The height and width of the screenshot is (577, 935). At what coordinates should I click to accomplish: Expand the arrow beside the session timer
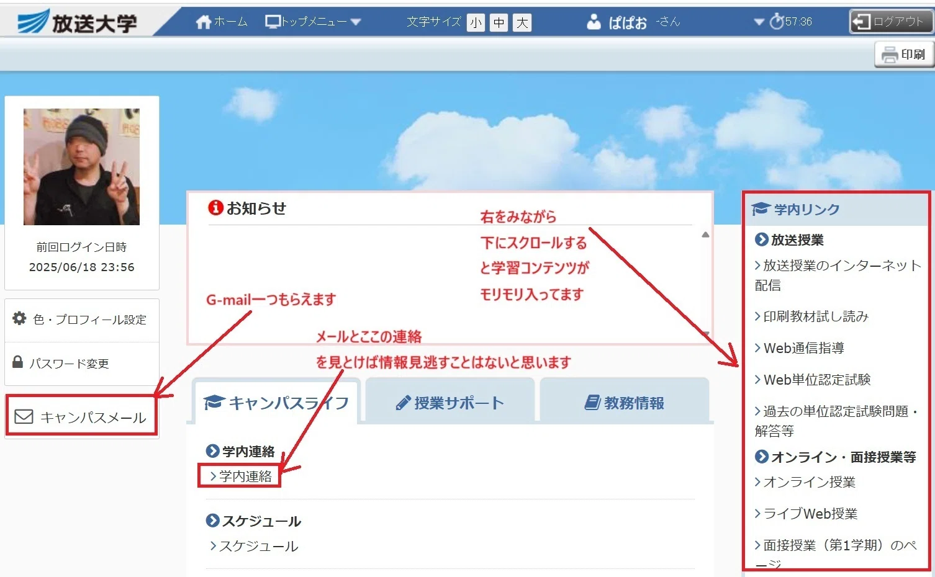(x=759, y=22)
